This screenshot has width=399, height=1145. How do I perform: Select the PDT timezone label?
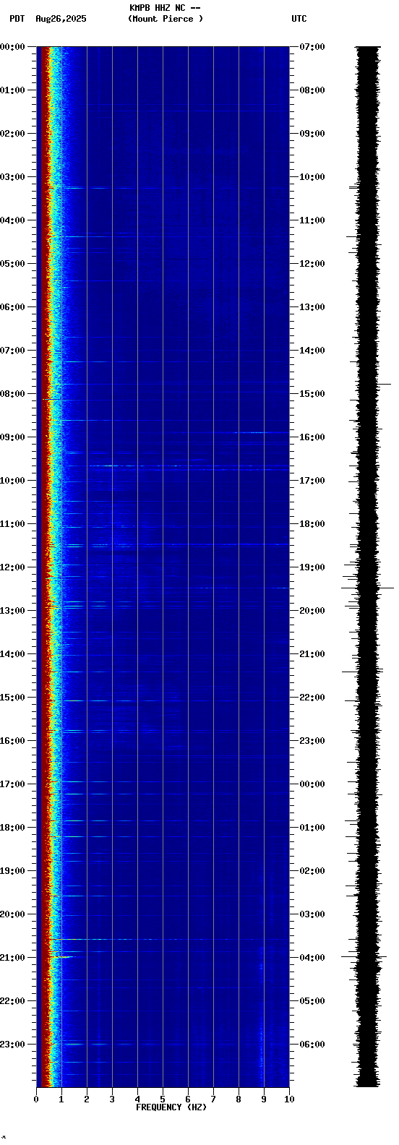[17, 19]
